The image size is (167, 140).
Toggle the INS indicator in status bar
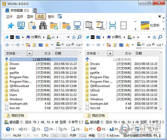coord(36,136)
